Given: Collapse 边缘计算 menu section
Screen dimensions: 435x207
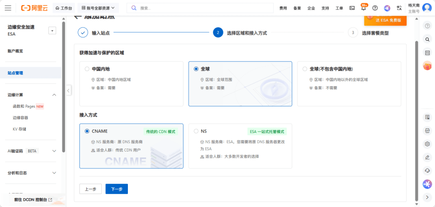Looking at the screenshot, I should click(x=54, y=95).
